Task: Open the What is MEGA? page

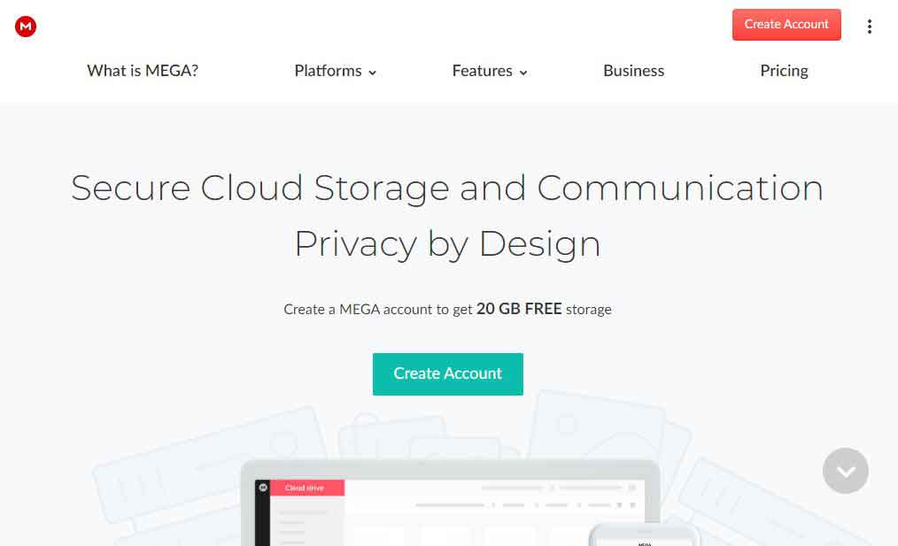Action: 143,71
